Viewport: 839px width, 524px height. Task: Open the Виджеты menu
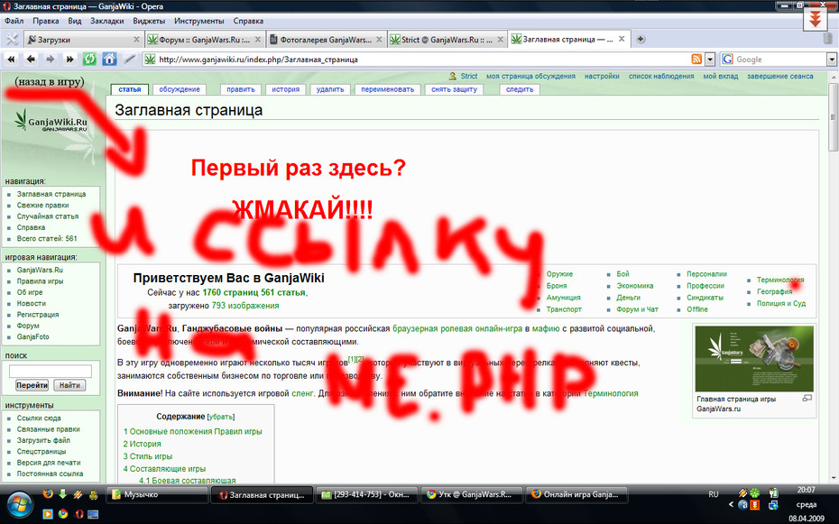149,21
